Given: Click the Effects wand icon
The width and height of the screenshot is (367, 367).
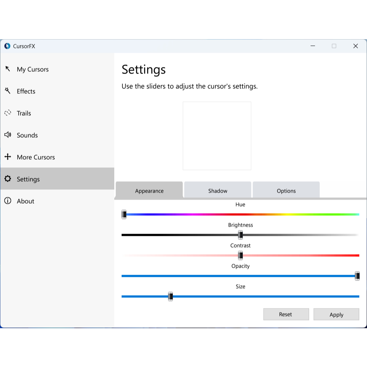Looking at the screenshot, I should click(8, 91).
